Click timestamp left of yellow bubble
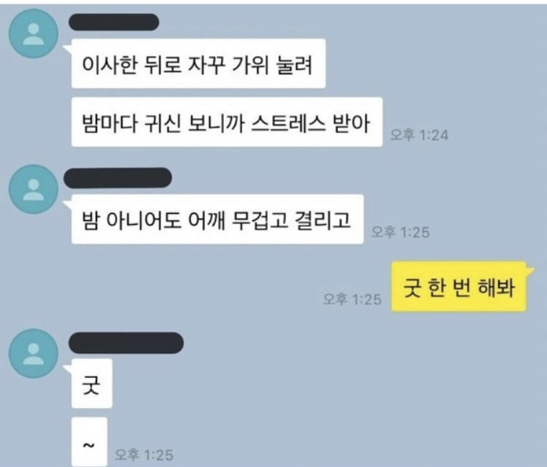Viewport: 547px width, 467px height. pos(352,299)
